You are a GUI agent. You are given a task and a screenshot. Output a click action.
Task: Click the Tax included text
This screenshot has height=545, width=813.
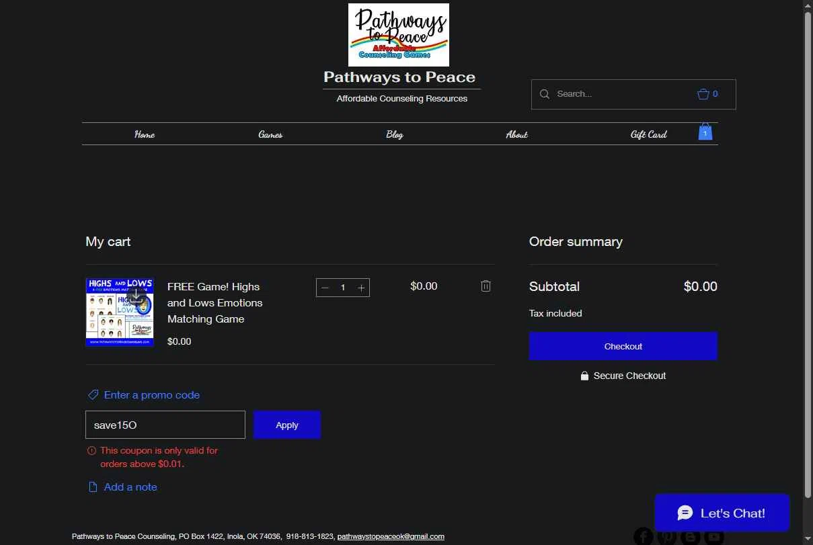coord(555,313)
